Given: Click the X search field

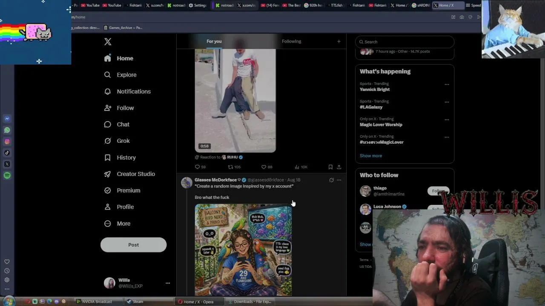Looking at the screenshot, I should pos(404,42).
